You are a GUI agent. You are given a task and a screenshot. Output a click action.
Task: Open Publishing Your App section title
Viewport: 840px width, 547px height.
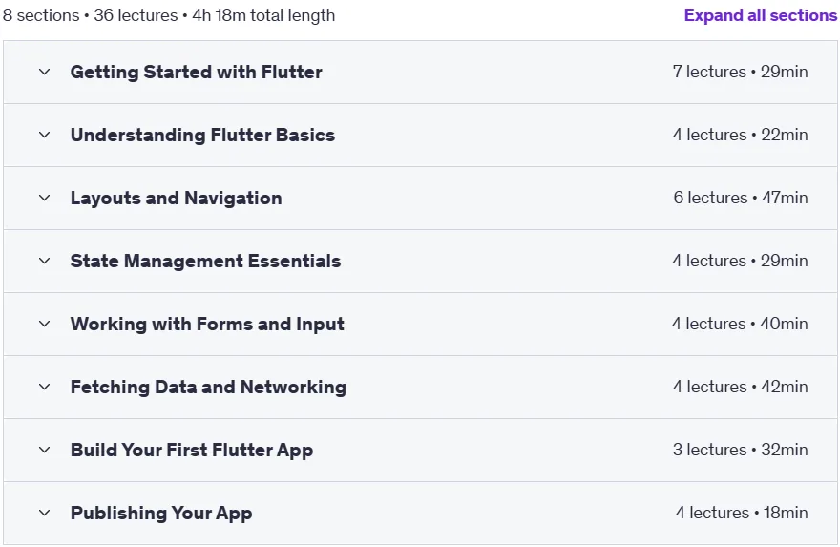pyautogui.click(x=161, y=514)
